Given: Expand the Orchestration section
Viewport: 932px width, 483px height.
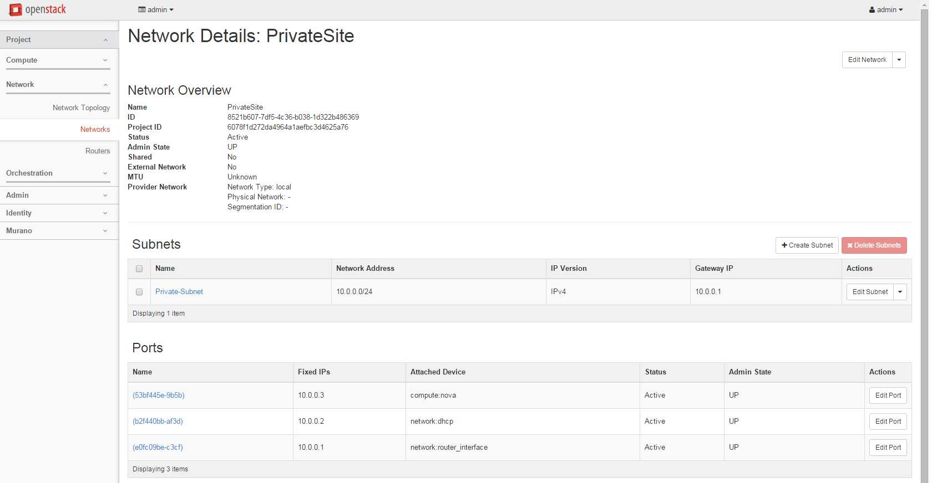Looking at the screenshot, I should (x=105, y=173).
